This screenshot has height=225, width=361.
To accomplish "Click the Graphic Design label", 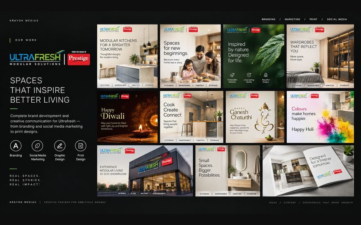I will pyautogui.click(x=59, y=157).
